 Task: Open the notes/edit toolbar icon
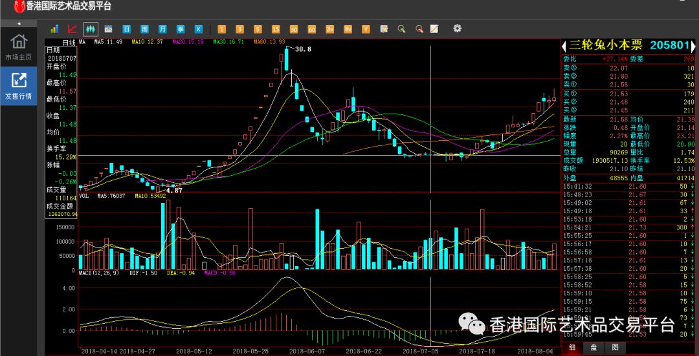(384, 29)
